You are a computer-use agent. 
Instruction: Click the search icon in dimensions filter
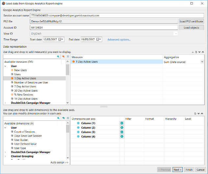(58, 118)
